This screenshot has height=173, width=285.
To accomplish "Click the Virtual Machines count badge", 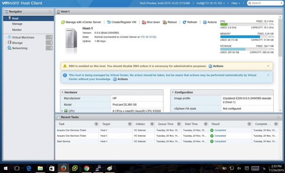I will pyautogui.click(x=49, y=37).
